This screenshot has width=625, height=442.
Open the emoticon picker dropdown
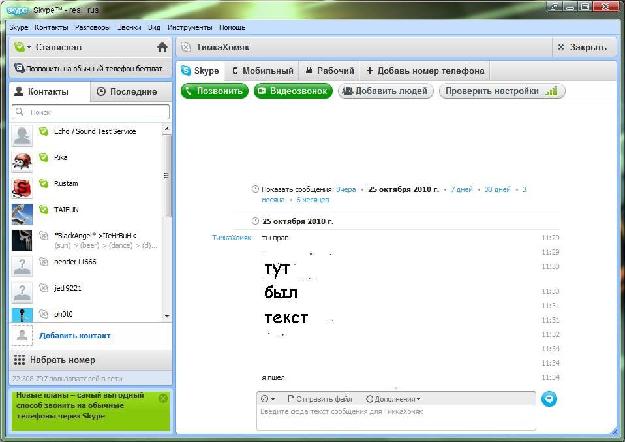[x=268, y=399]
